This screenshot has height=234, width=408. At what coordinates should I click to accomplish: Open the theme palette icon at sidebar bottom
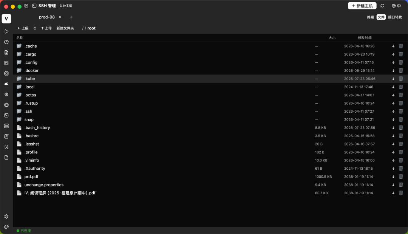pyautogui.click(x=6, y=227)
